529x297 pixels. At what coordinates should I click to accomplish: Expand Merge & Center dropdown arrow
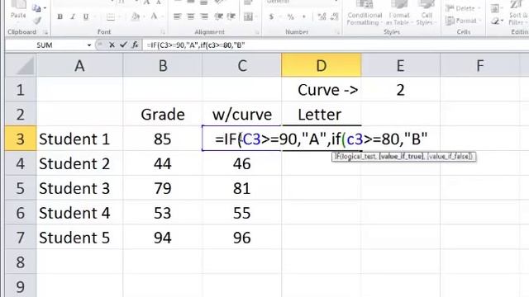pos(256,16)
